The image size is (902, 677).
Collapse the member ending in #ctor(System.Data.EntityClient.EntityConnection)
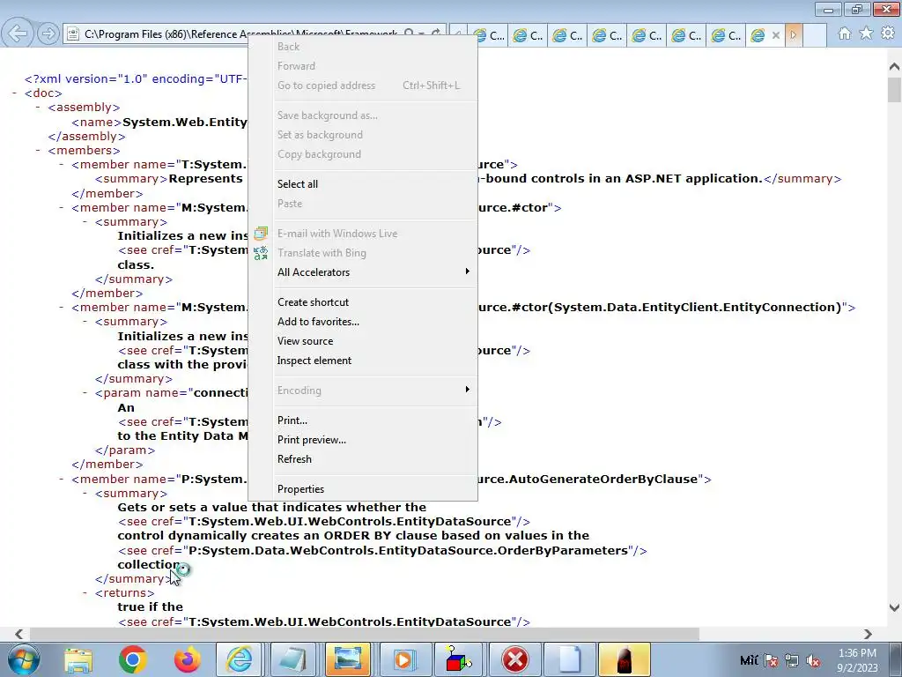[x=62, y=308]
